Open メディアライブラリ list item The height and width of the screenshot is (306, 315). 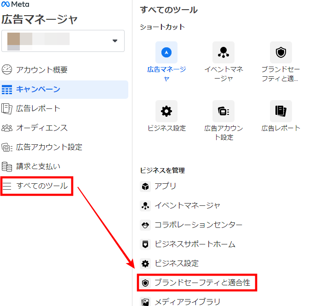point(188,301)
